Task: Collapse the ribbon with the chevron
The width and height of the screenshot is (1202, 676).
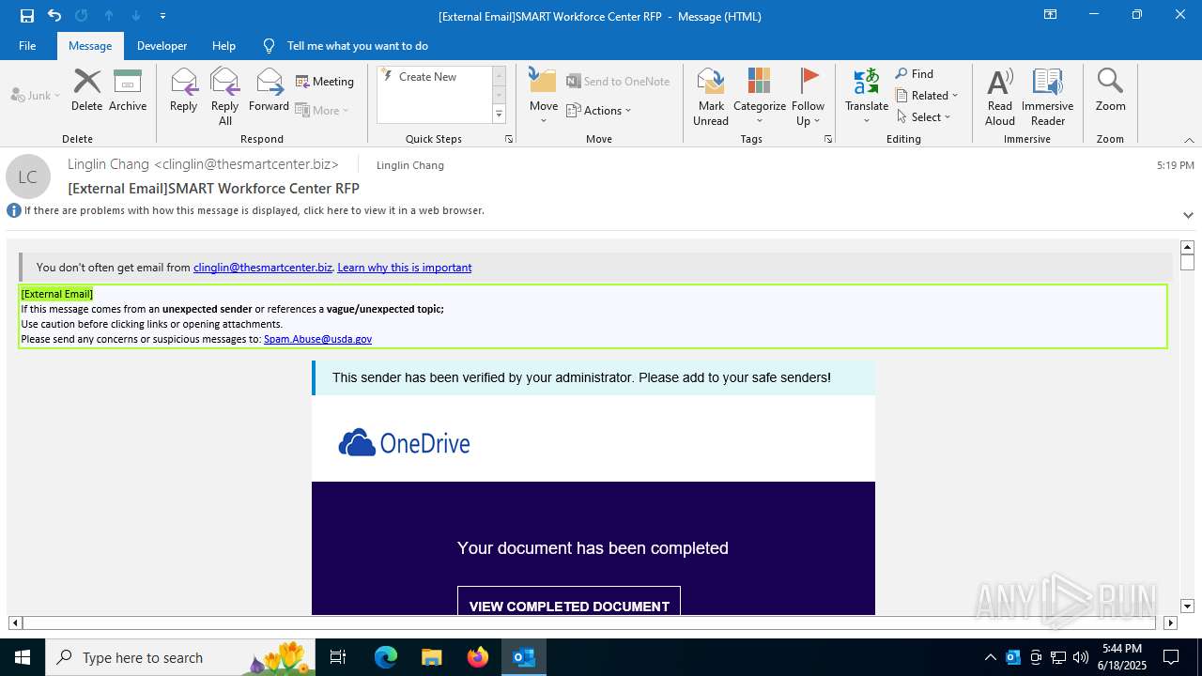Action: click(1189, 140)
